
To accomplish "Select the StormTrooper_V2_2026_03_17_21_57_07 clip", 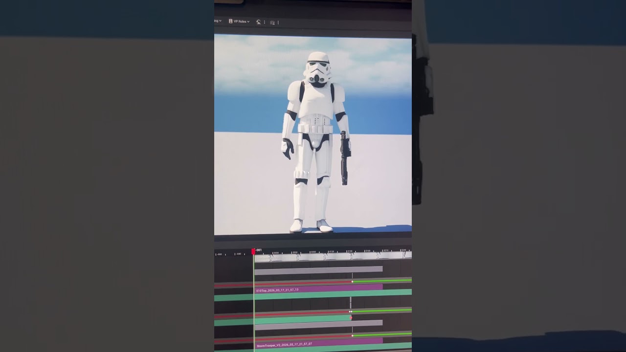I will click(318, 343).
